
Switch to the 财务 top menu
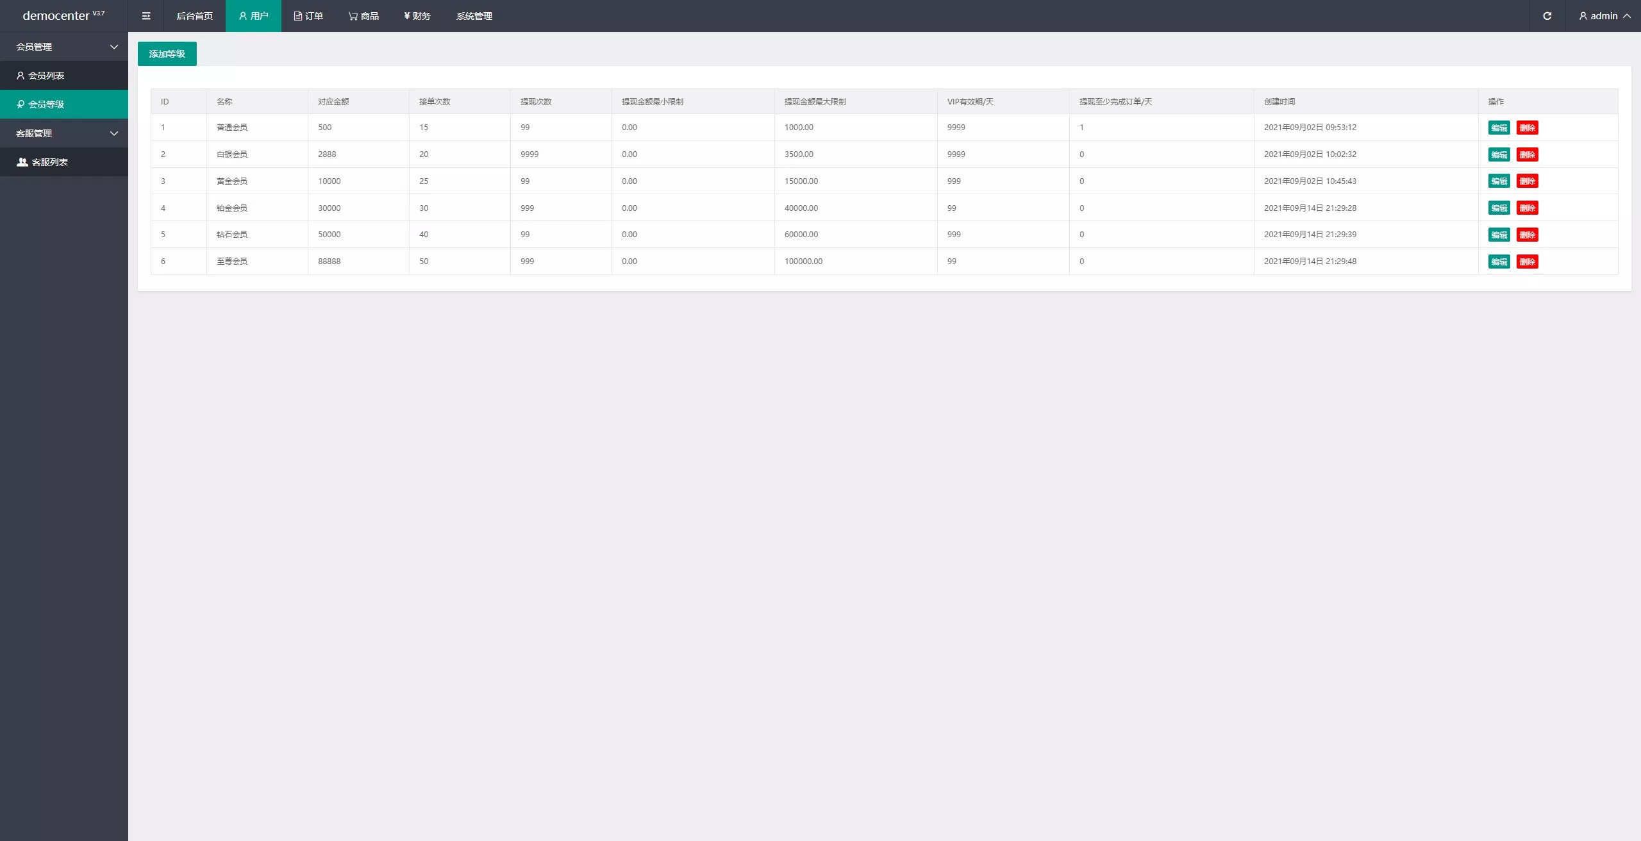[x=417, y=16]
